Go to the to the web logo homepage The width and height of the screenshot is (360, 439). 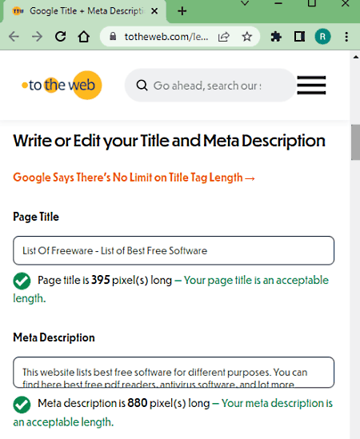point(62,85)
